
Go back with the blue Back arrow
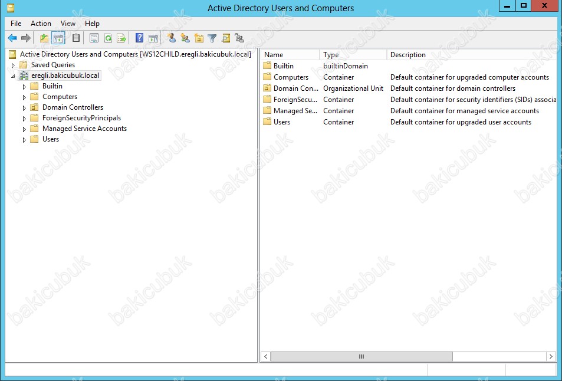click(x=12, y=38)
